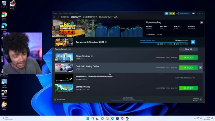
Task: Open the Games menu
Action: pos(71,13)
